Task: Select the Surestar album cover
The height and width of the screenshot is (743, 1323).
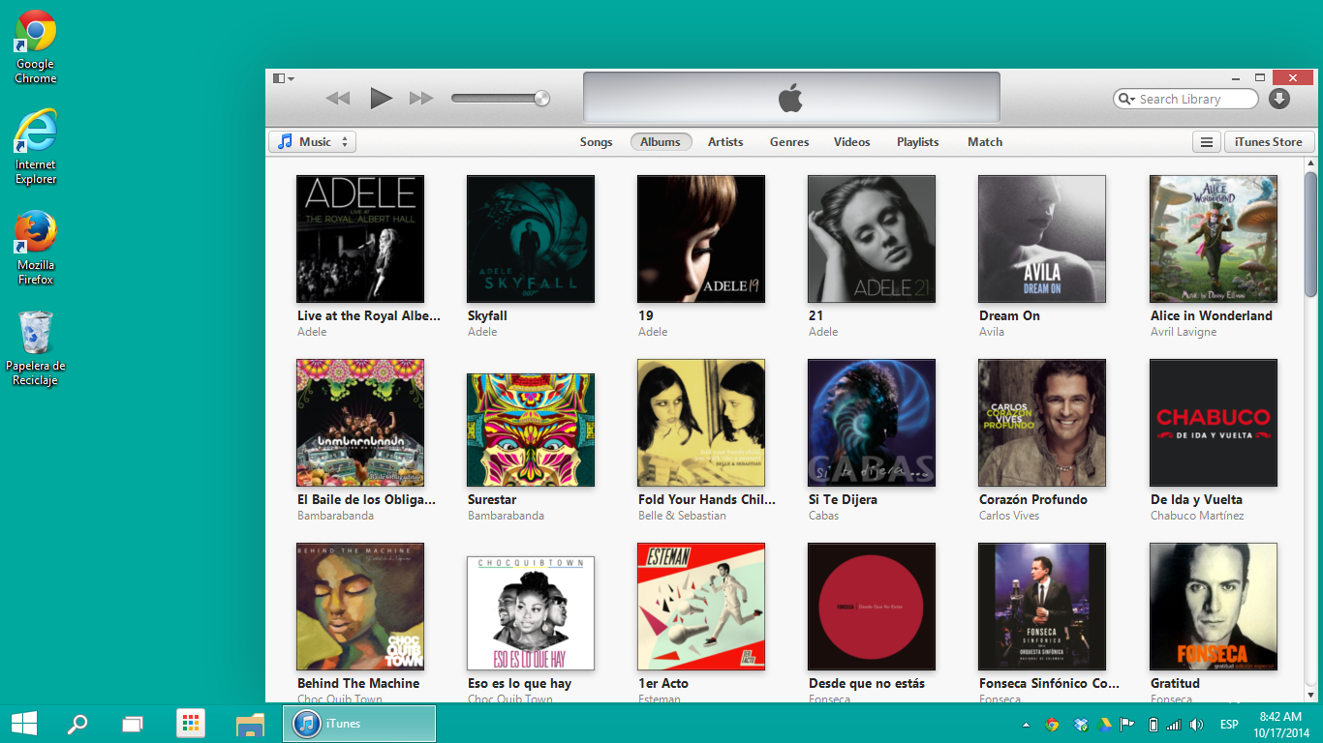Action: 531,430
